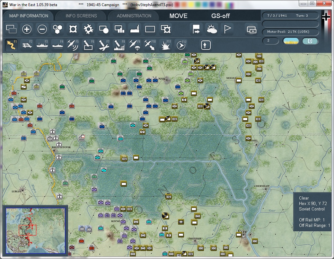The height and width of the screenshot is (259, 334).
Task: Select the F2 Rail mode icon
Action: [27, 45]
